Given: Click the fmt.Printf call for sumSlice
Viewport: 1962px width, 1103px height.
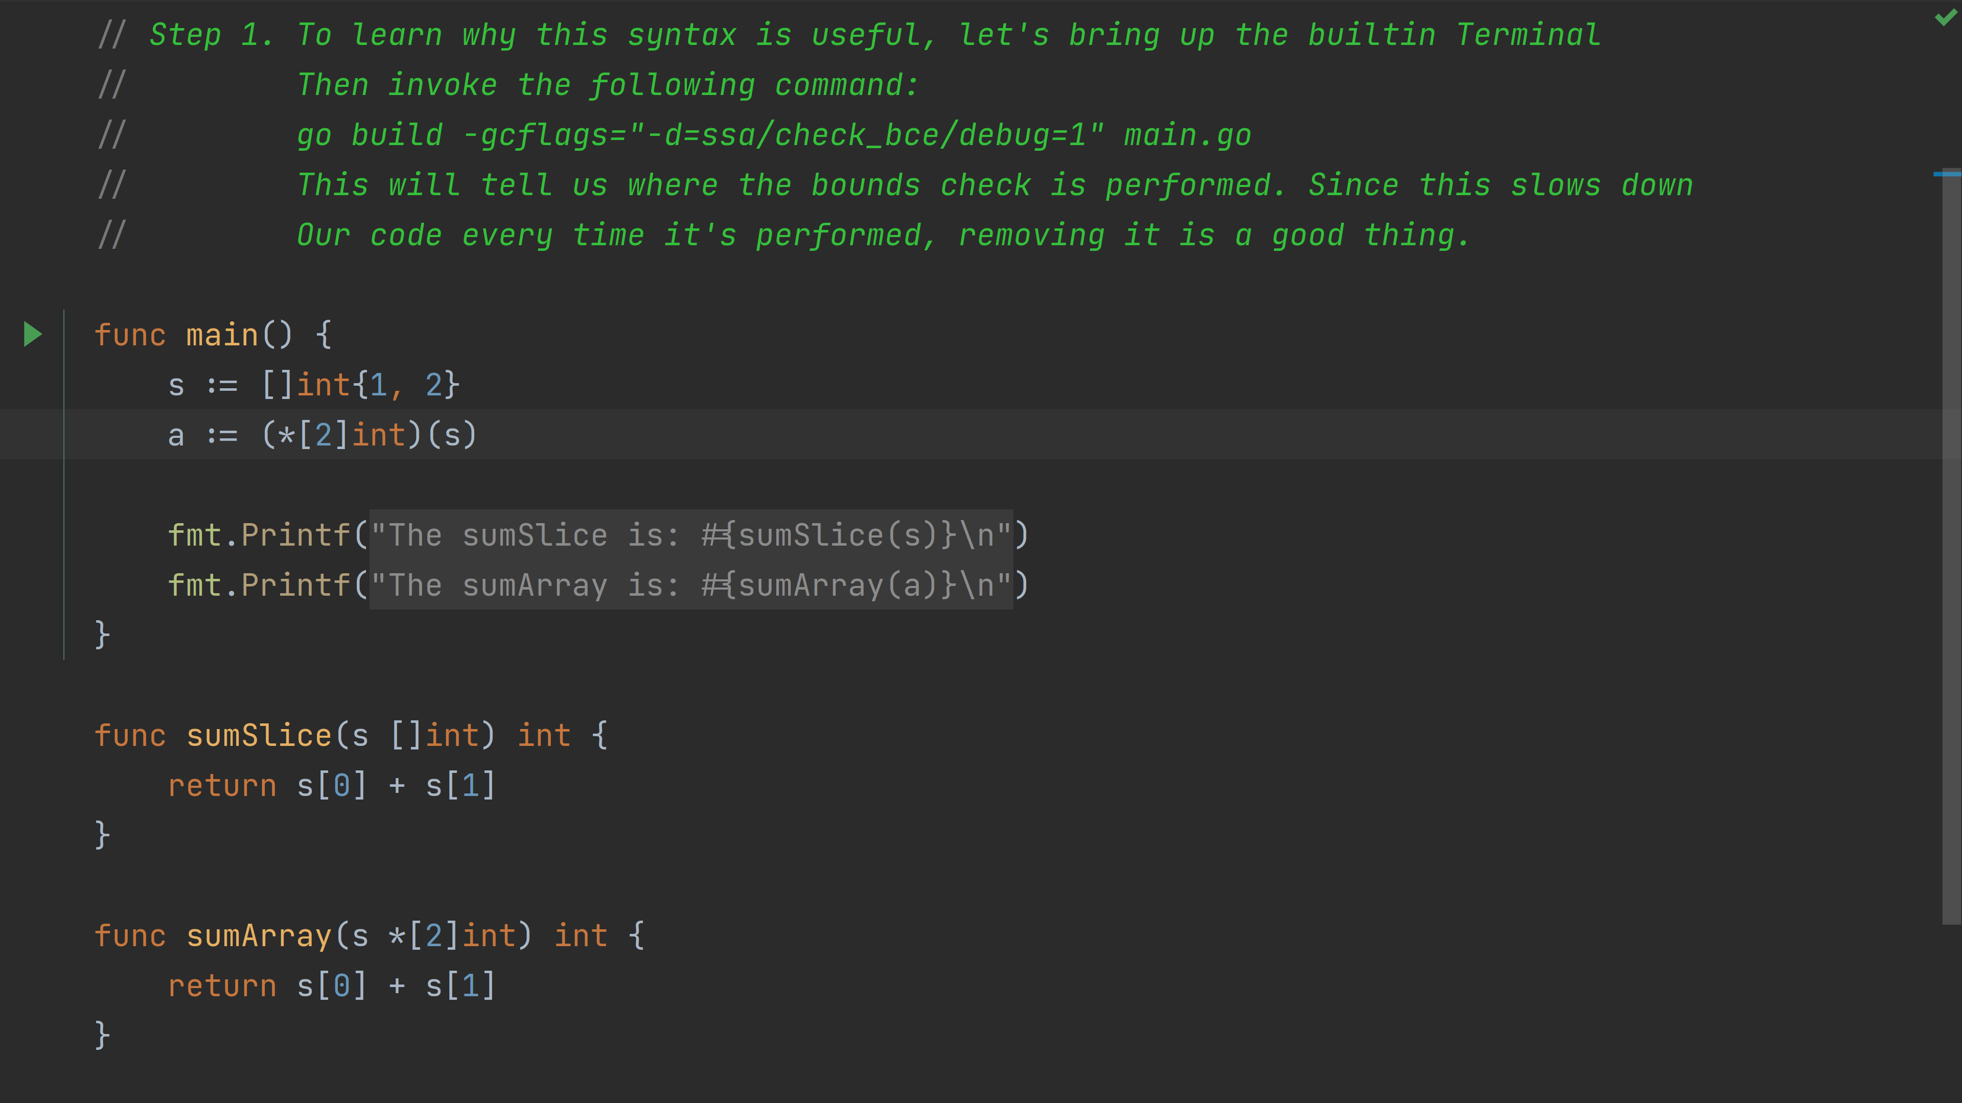Looking at the screenshot, I should (x=259, y=534).
